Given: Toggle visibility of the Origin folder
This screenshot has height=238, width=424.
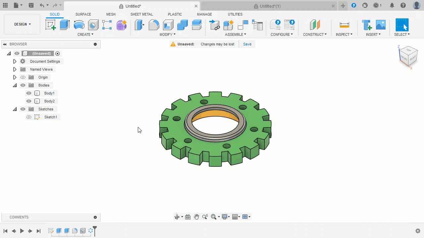Looking at the screenshot, I should tap(23, 77).
